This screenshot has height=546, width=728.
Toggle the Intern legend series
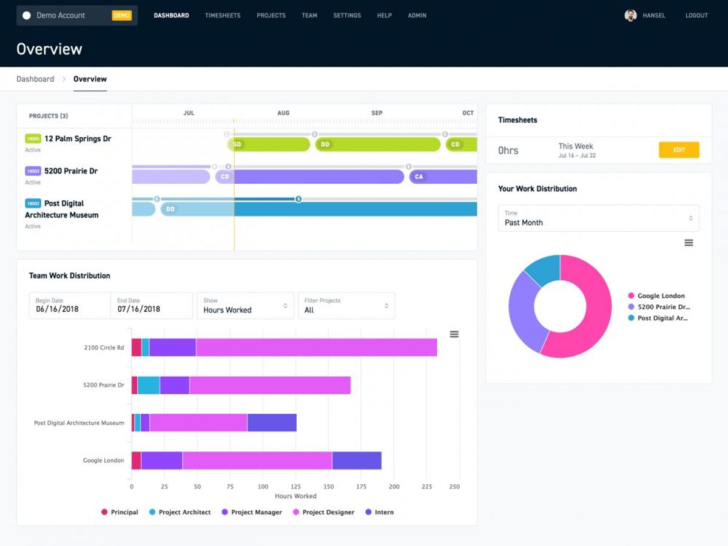379,512
